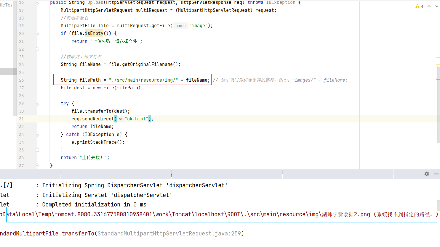Screen dimensions: 440x247
Task: Click the "上传失败！" string on line 36
Action: point(94,157)
